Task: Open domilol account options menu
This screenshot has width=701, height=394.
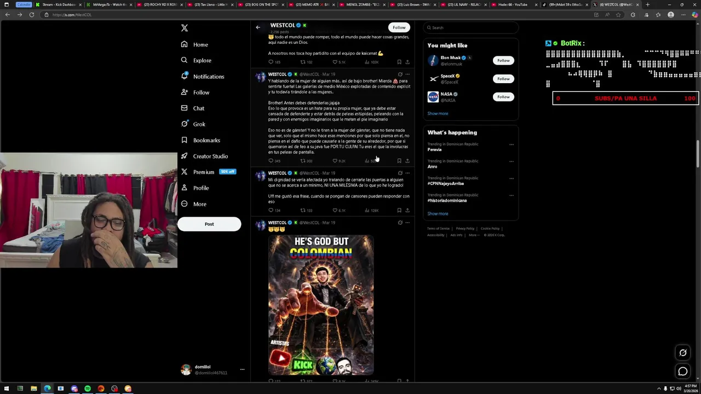Action: (242, 369)
